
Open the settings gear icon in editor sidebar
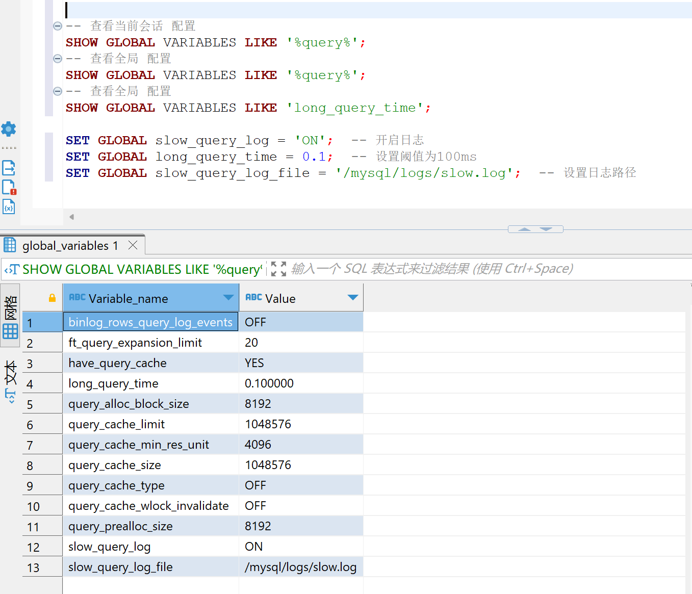[9, 129]
